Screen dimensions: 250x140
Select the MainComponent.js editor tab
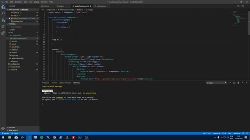[82, 6]
